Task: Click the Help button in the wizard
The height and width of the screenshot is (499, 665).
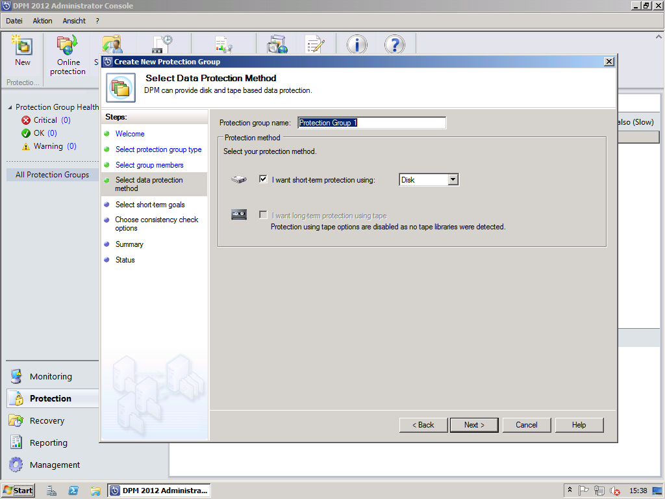Action: tap(579, 425)
